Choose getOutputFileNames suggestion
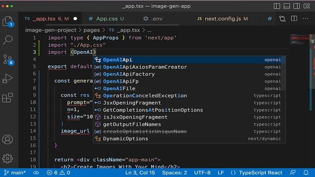The height and width of the screenshot is (177, 315). (x=189, y=124)
